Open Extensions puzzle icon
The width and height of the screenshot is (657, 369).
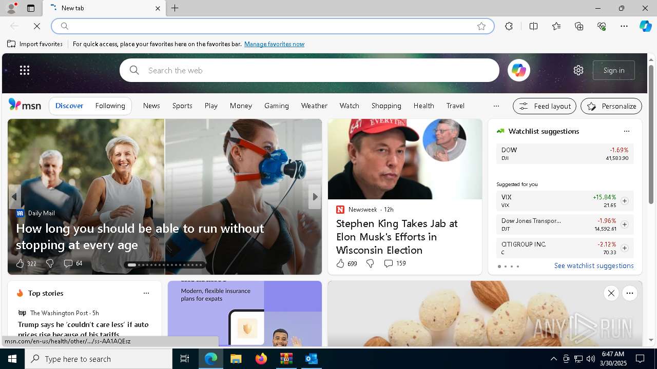point(509,26)
